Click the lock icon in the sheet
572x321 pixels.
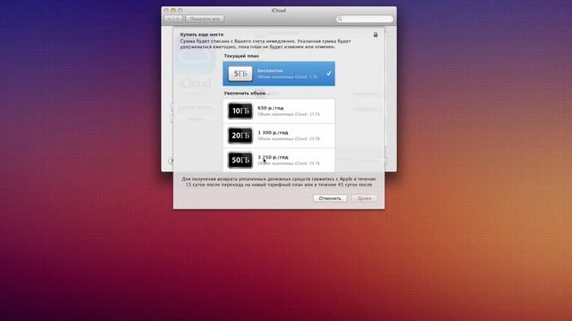pyautogui.click(x=375, y=35)
